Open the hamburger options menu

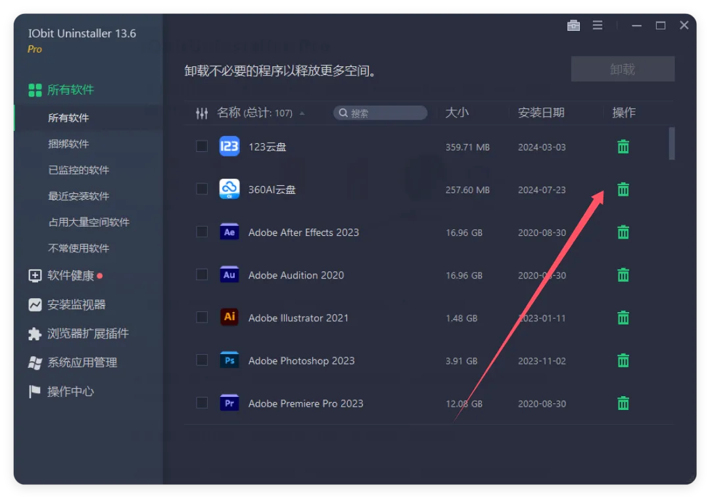[x=597, y=26]
